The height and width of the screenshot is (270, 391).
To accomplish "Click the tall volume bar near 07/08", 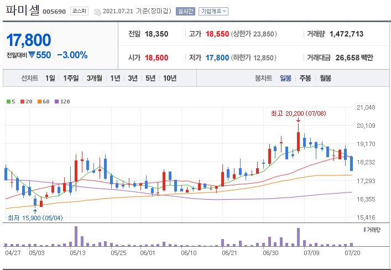I will tap(298, 237).
